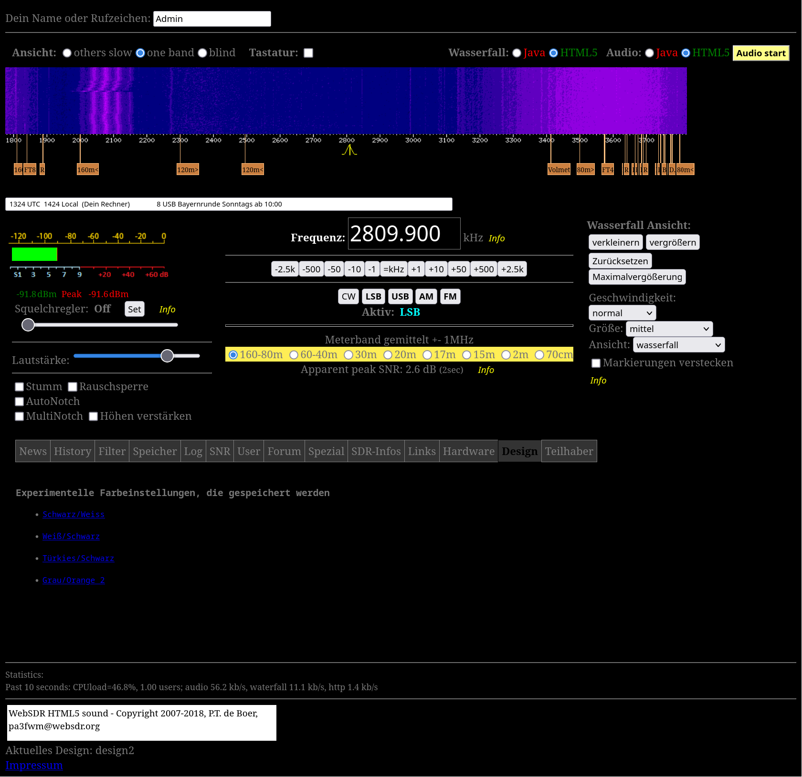Image resolution: width=802 pixels, height=777 pixels.
Task: Select AM mode
Action: (426, 296)
